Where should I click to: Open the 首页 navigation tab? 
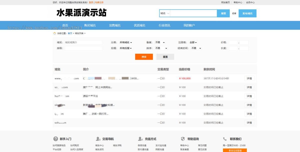click(65, 25)
